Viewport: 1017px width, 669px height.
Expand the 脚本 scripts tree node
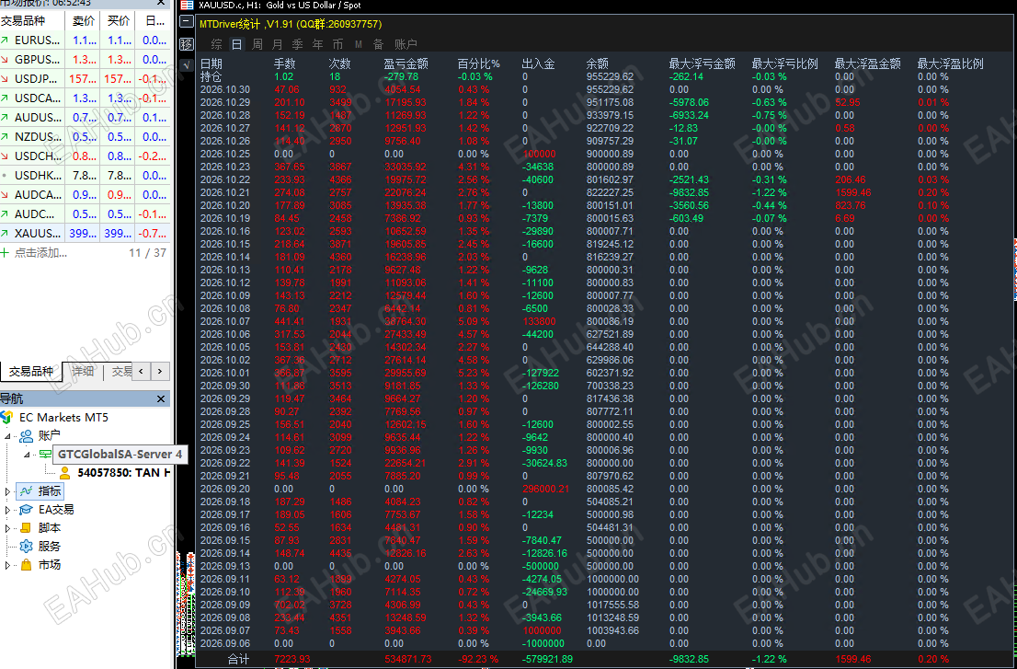coord(7,528)
